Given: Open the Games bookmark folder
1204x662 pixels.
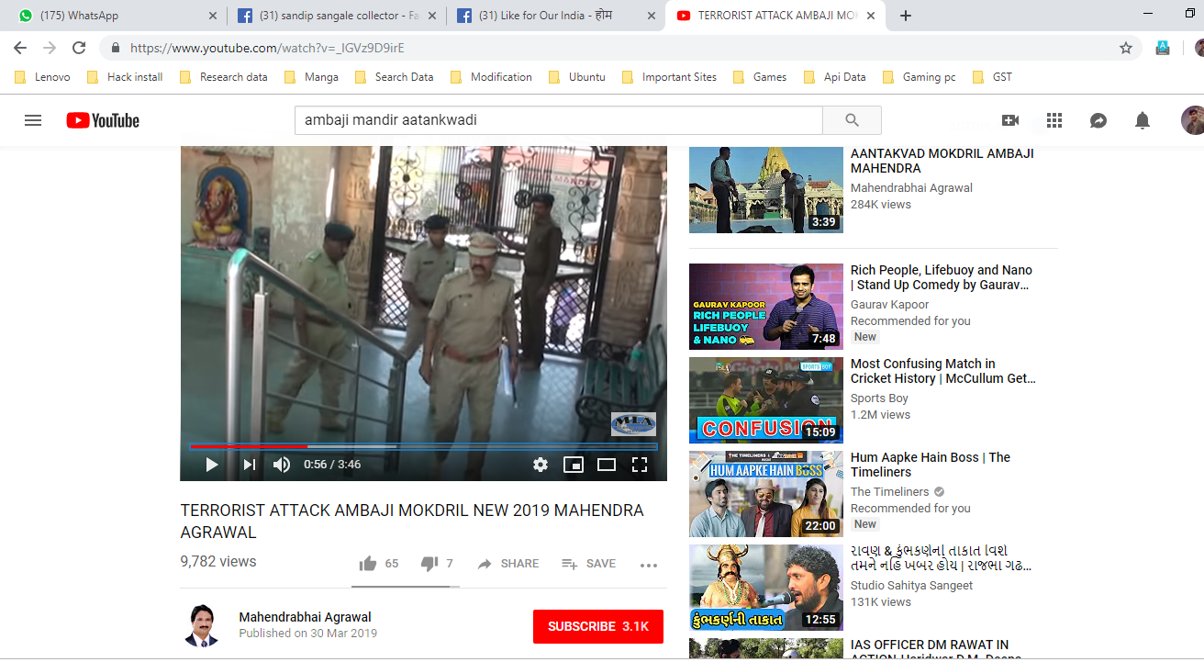Looking at the screenshot, I should [759, 77].
